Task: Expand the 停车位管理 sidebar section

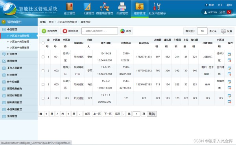Action: (19, 82)
